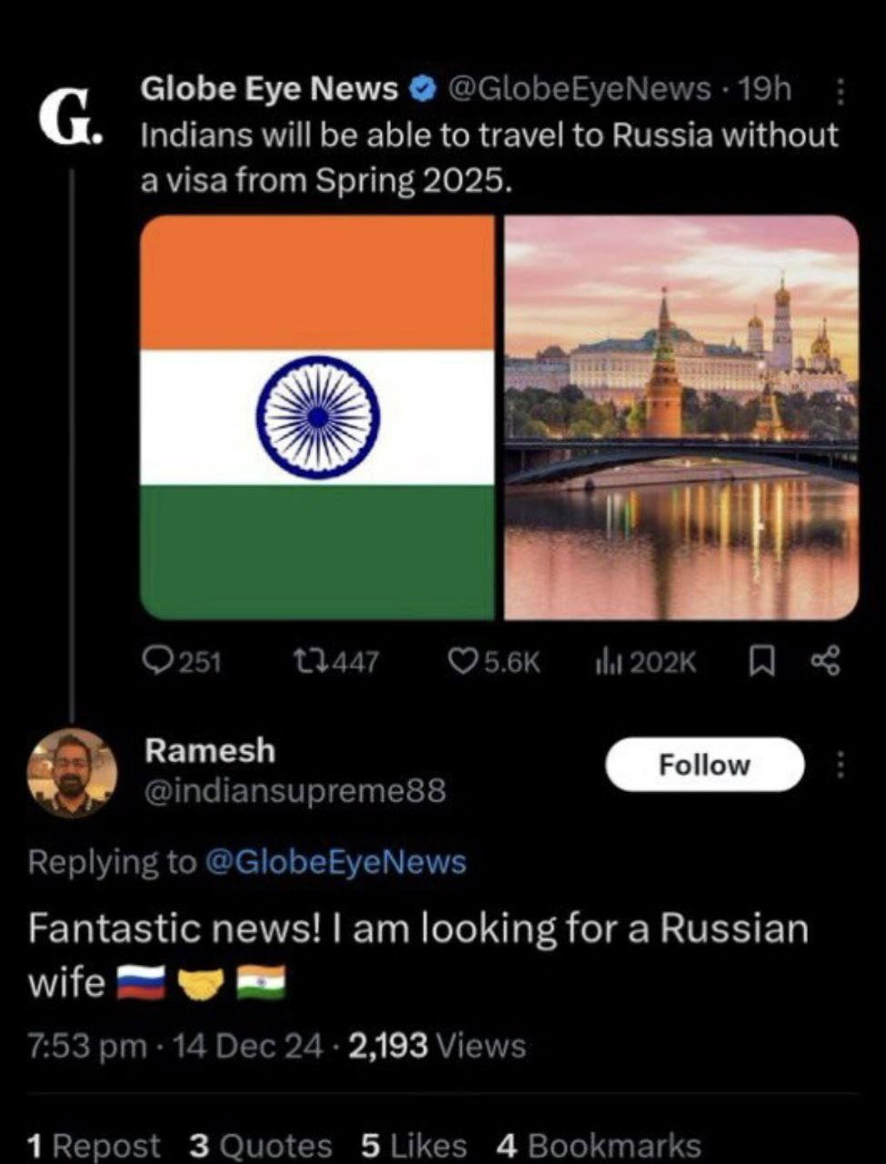Image resolution: width=886 pixels, height=1164 pixels.
Task: Open the @GlobeEyeNews reply-to link
Action: [335, 861]
